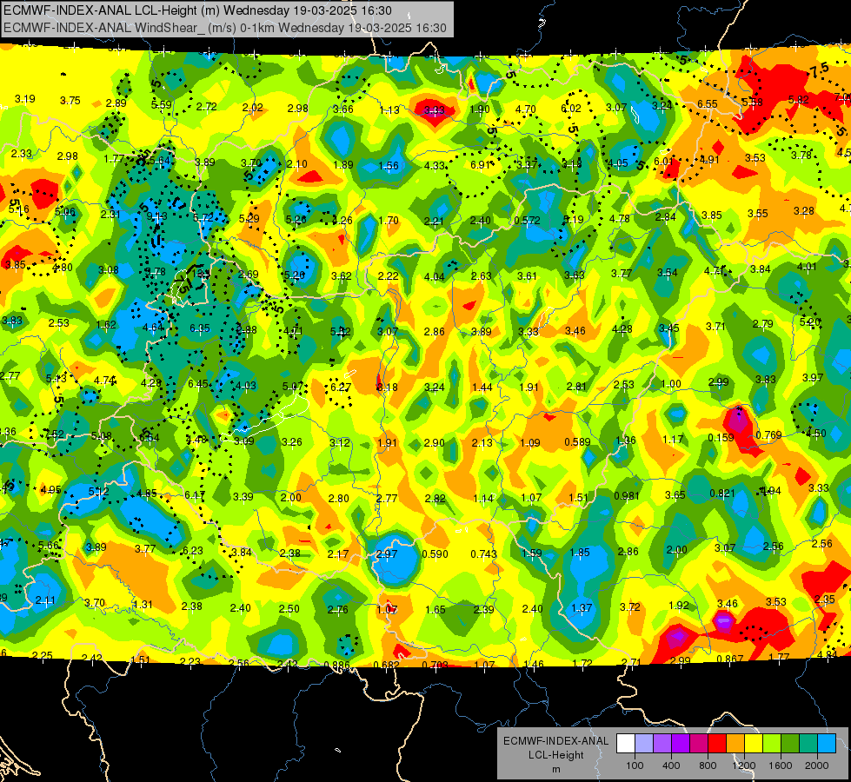
Task: Click the legend tick label '1200'
Action: click(x=744, y=765)
